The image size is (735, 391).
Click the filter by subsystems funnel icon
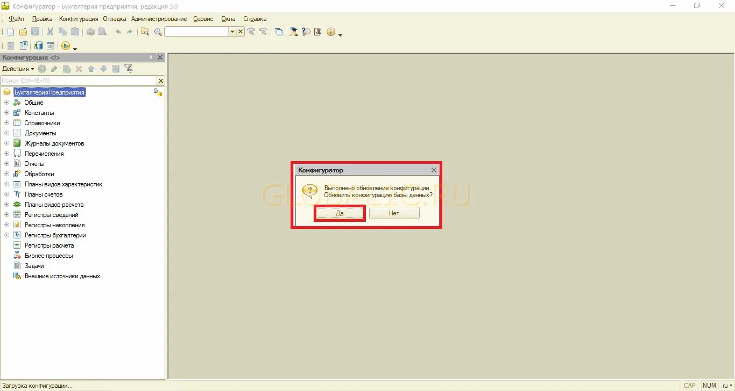point(128,68)
